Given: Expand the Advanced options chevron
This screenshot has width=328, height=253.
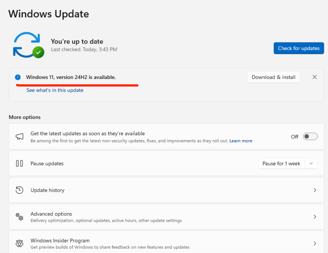Looking at the screenshot, I should tap(315, 217).
